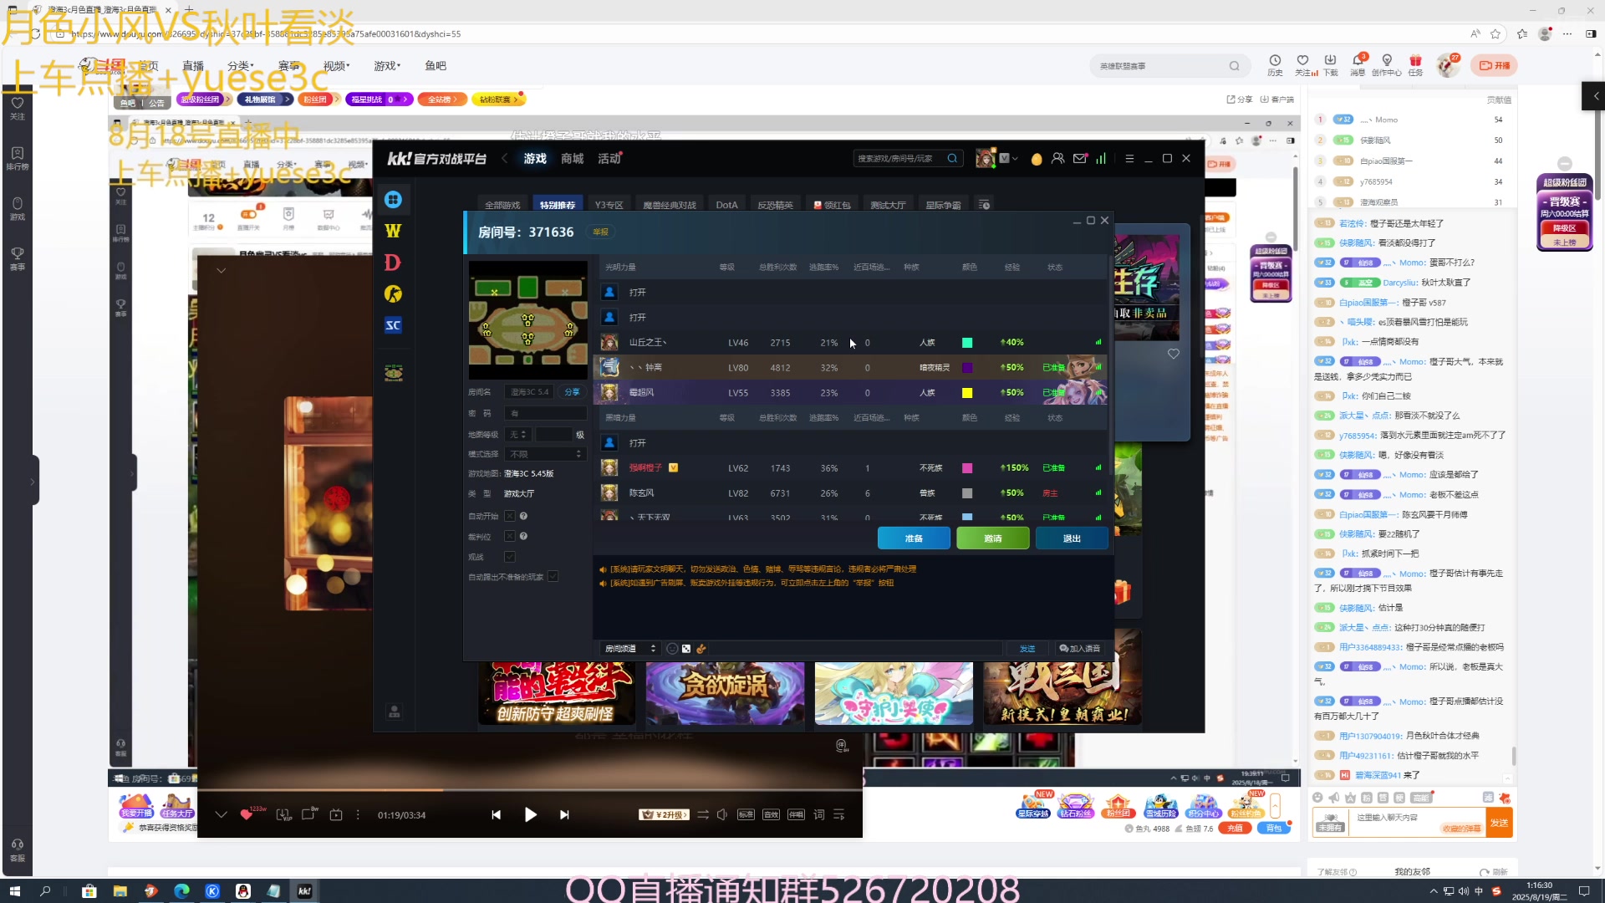Open Douyu tasks gift icon
1605x903 pixels.
[1415, 64]
